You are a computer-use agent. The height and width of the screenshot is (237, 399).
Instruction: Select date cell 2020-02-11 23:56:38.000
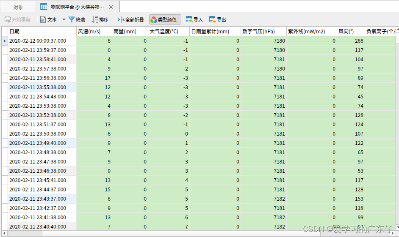coord(42,78)
